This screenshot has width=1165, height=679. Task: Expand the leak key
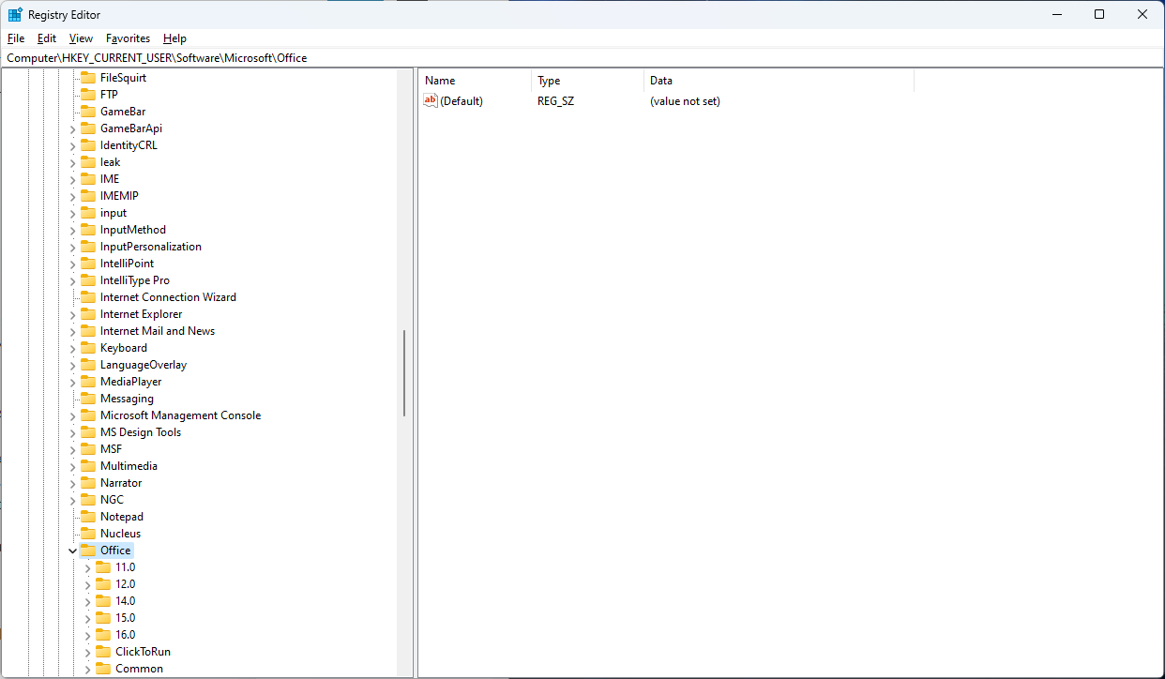pos(73,162)
